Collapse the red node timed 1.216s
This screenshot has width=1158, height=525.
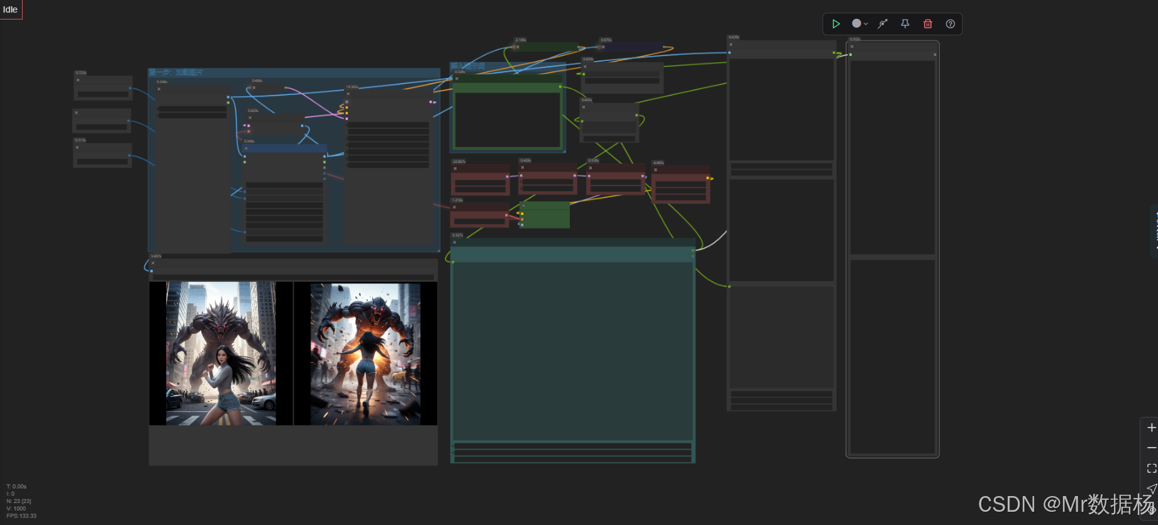click(454, 207)
